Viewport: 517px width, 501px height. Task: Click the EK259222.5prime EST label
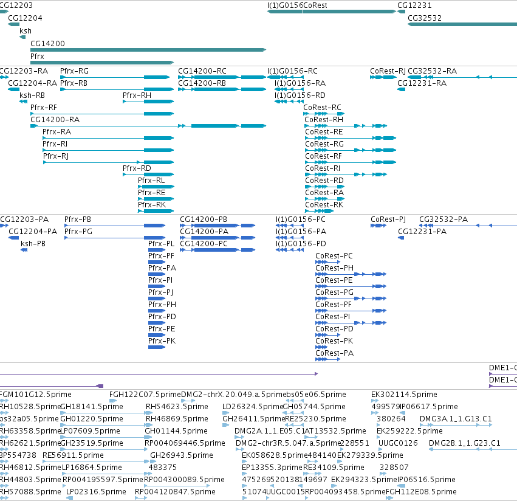click(x=410, y=431)
